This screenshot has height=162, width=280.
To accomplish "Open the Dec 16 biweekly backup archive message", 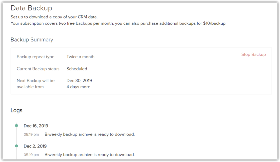I will [x=89, y=134].
